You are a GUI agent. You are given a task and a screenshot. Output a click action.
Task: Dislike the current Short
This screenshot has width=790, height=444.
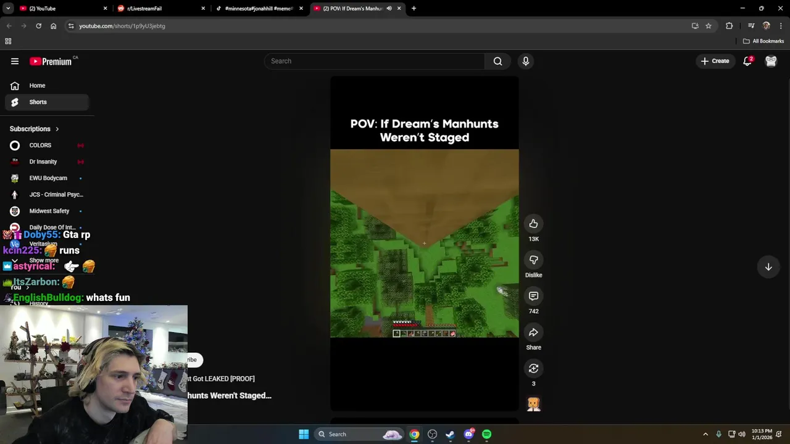point(533,260)
